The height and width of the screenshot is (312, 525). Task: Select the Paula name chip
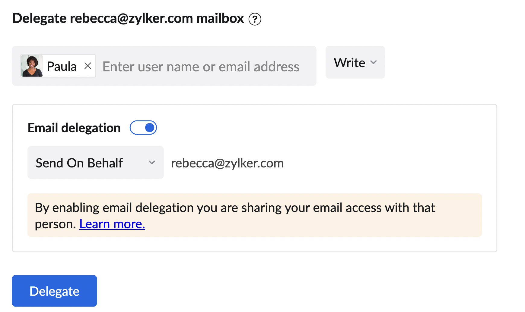(62, 66)
